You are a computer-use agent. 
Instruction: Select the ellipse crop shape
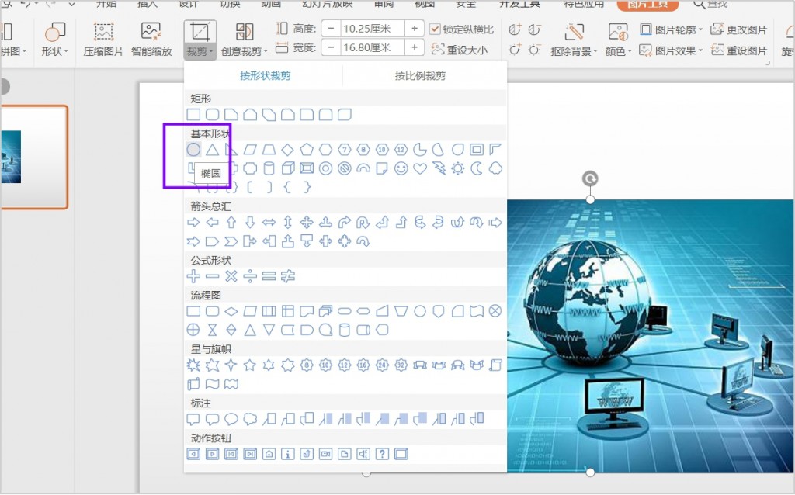tap(193, 150)
